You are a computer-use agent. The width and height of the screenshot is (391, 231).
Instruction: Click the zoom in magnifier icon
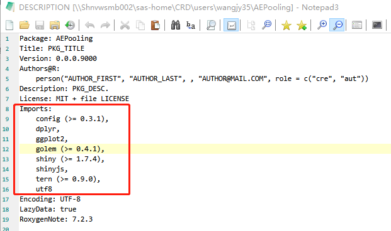322,25
